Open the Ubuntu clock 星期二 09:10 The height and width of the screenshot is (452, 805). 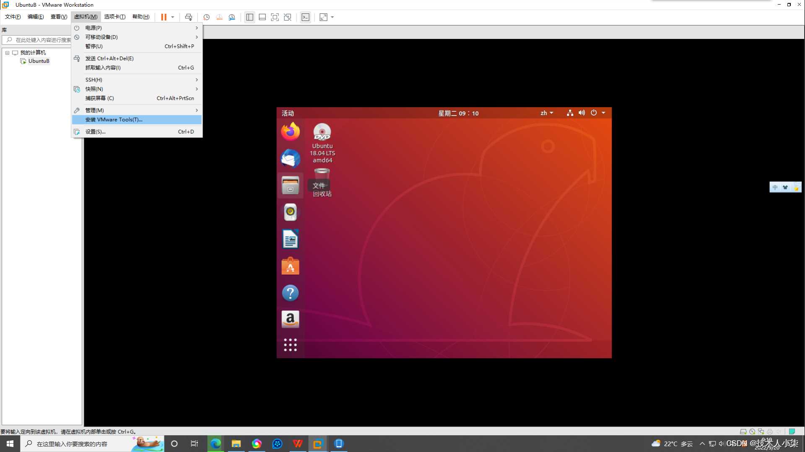pyautogui.click(x=458, y=113)
